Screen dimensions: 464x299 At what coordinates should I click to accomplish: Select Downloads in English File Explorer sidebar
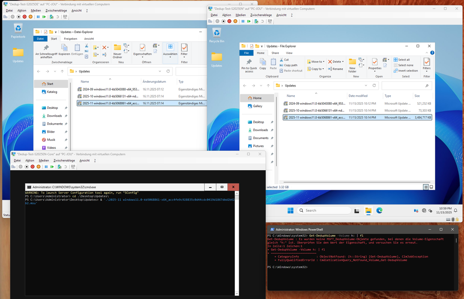[260, 130]
